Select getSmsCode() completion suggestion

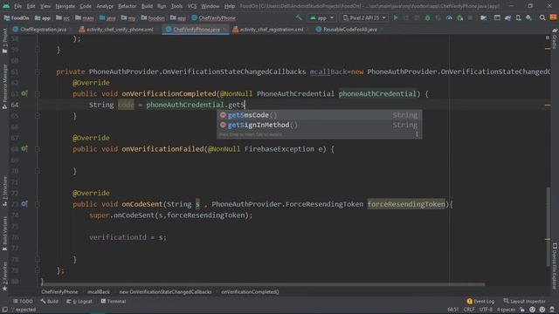pos(319,115)
